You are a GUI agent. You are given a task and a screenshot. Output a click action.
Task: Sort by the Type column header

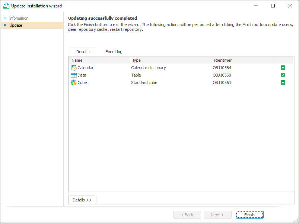171,60
